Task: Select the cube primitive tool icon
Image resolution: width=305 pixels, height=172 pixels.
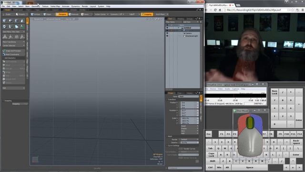Action: [x=4, y=21]
